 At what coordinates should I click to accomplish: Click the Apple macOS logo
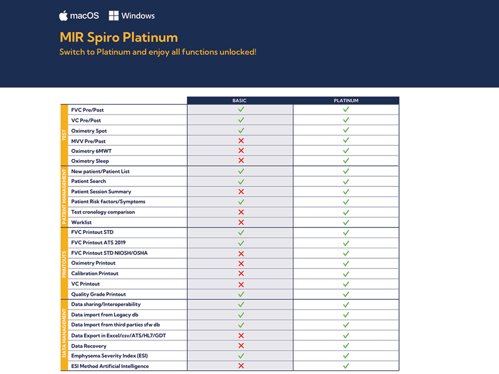(64, 16)
